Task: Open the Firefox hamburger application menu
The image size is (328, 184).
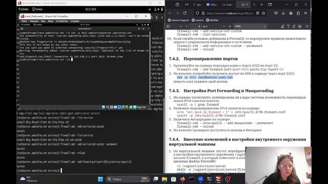Action: [x=305, y=13]
